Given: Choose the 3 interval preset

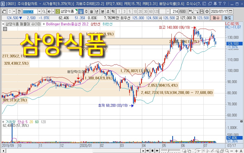Looking at the screenshot, I should (x=124, y=11).
